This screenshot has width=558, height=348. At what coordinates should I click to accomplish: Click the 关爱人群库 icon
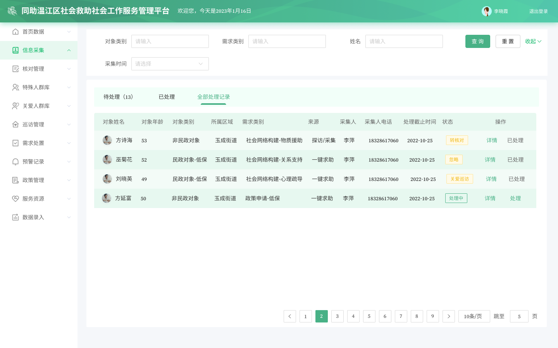click(15, 106)
